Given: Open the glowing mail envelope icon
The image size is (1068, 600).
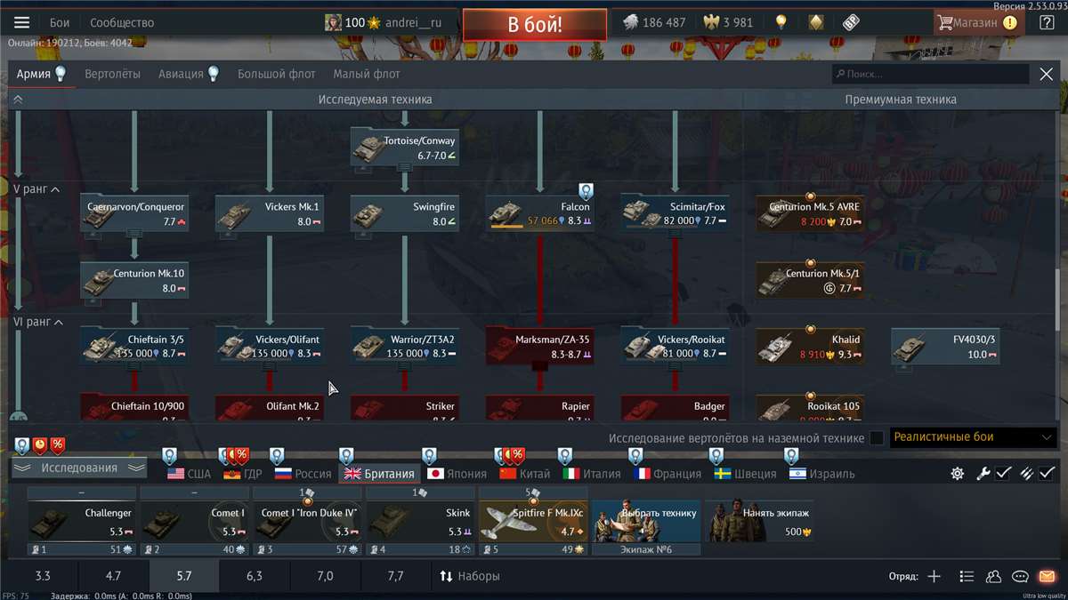Looking at the screenshot, I should [x=1047, y=576].
